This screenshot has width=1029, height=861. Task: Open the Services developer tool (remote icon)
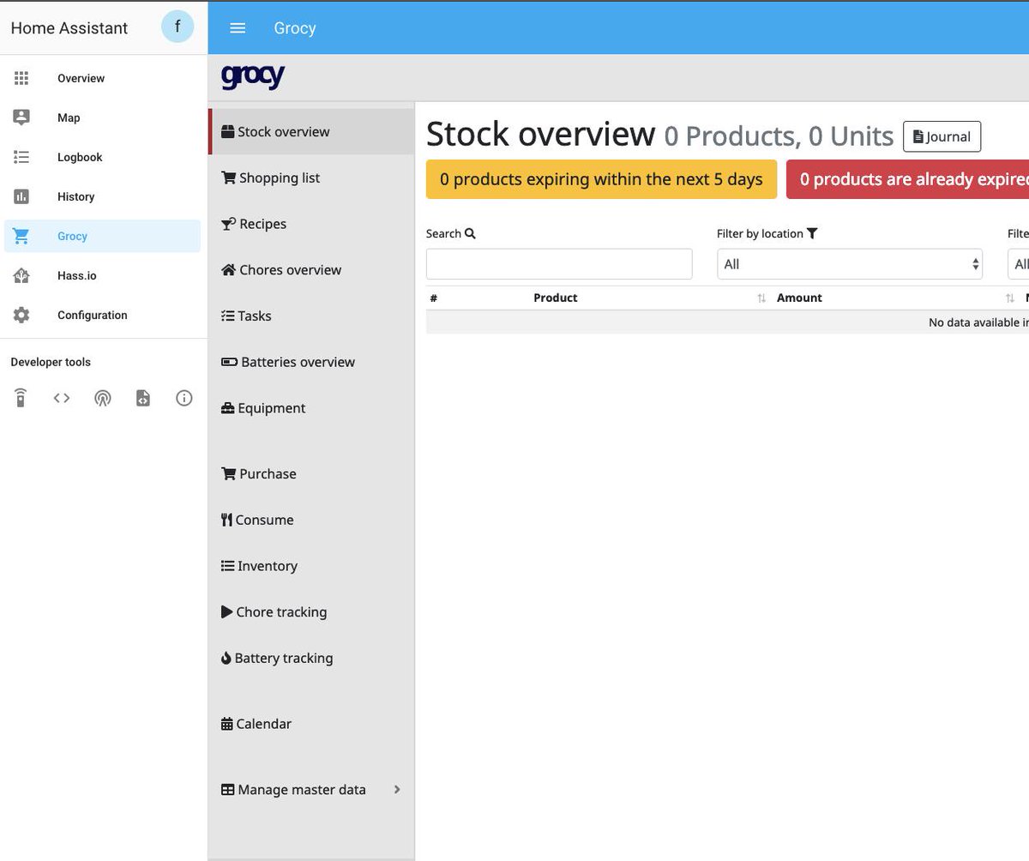click(21, 398)
